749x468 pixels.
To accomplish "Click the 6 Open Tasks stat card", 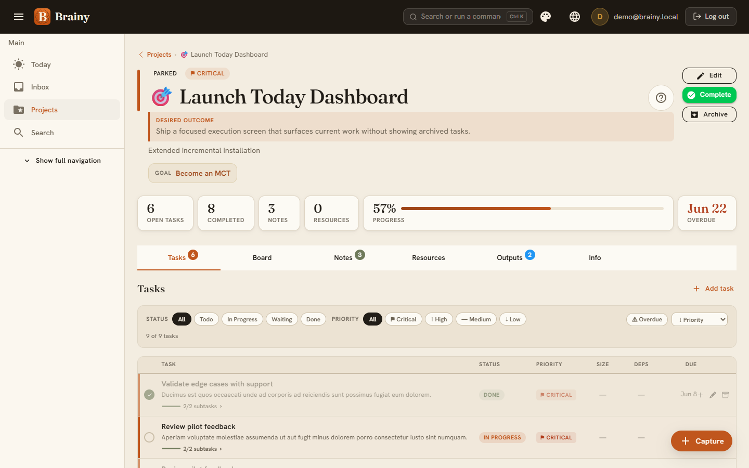I will click(x=165, y=213).
